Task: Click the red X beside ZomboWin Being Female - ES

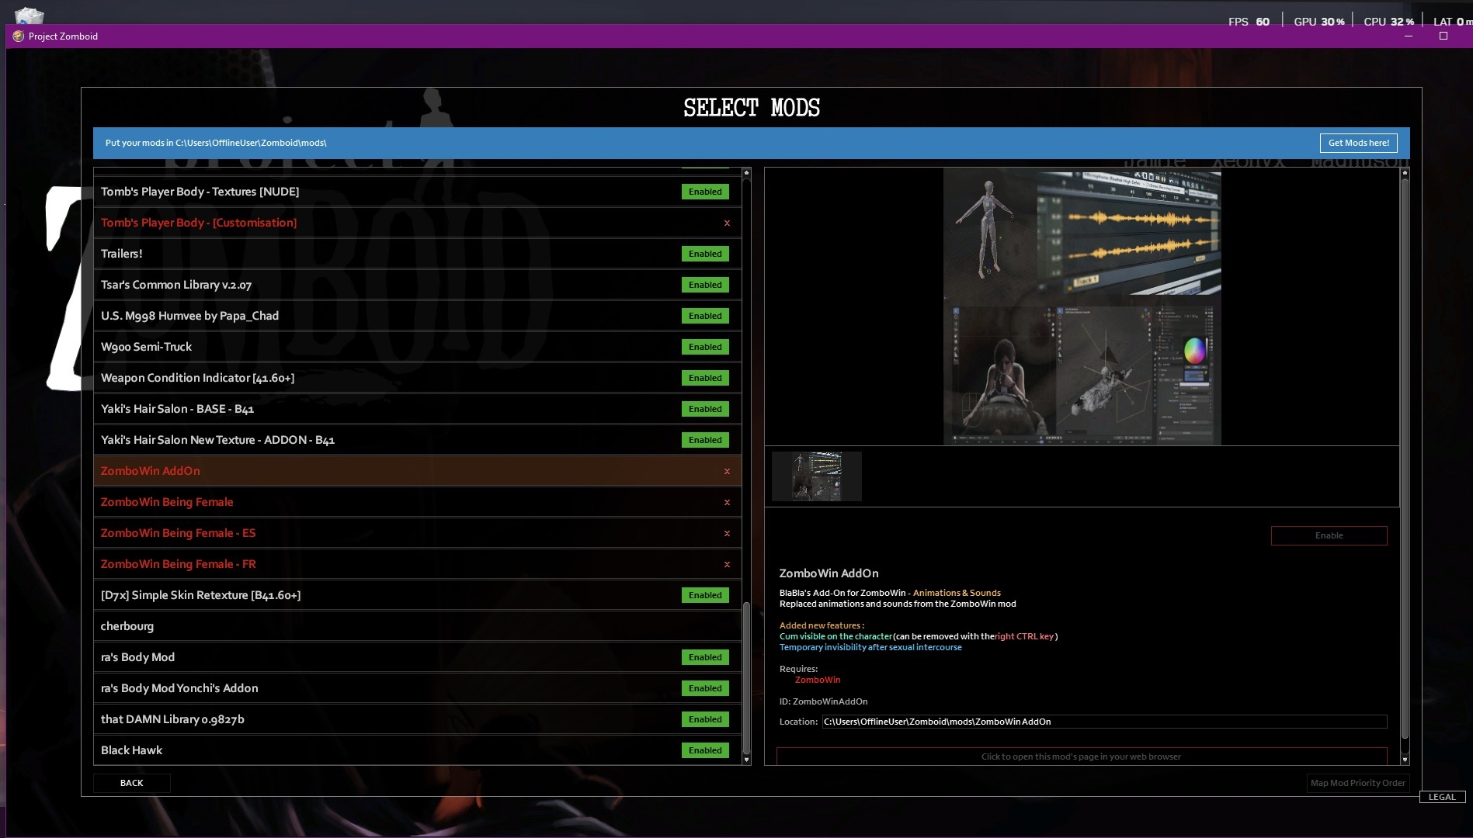Action: point(727,534)
